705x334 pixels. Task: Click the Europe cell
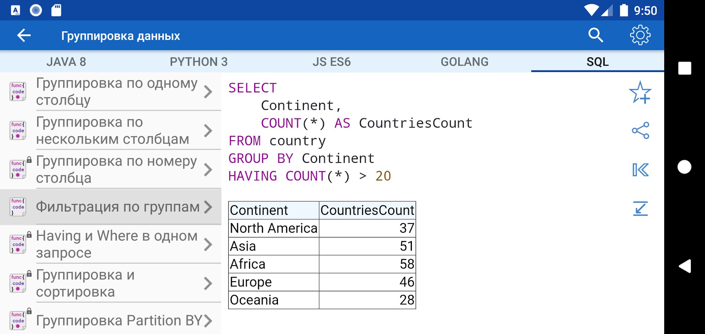coord(274,282)
